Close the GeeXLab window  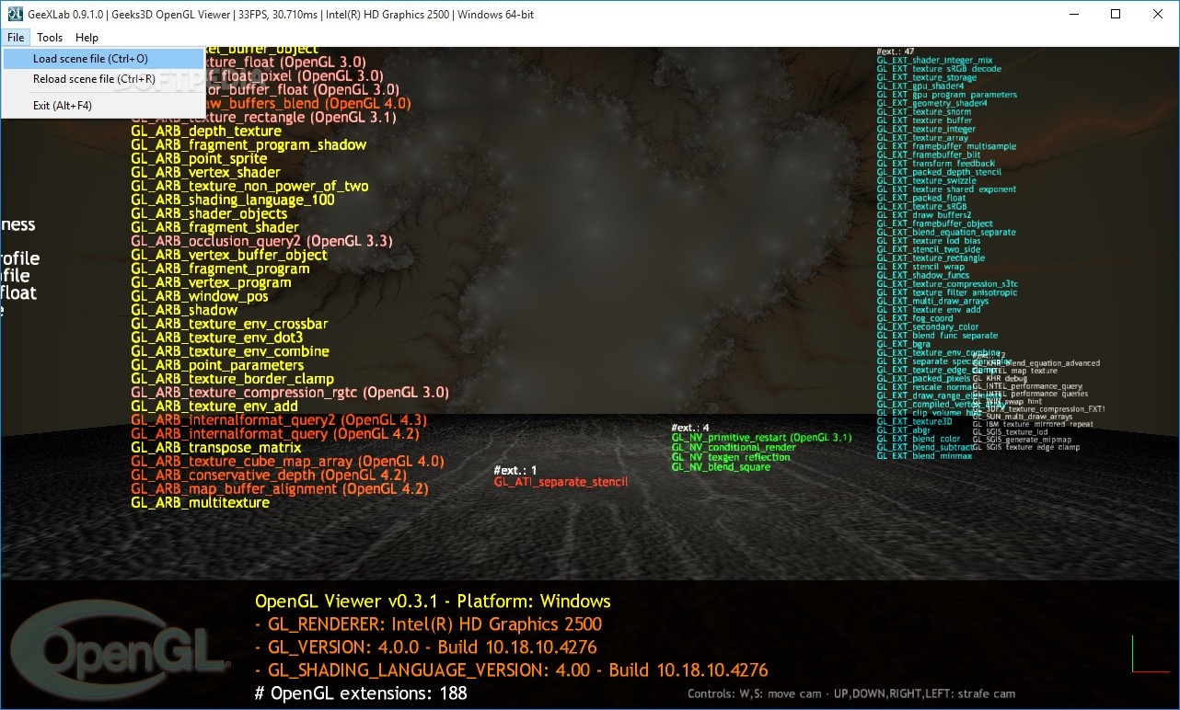(x=1158, y=14)
